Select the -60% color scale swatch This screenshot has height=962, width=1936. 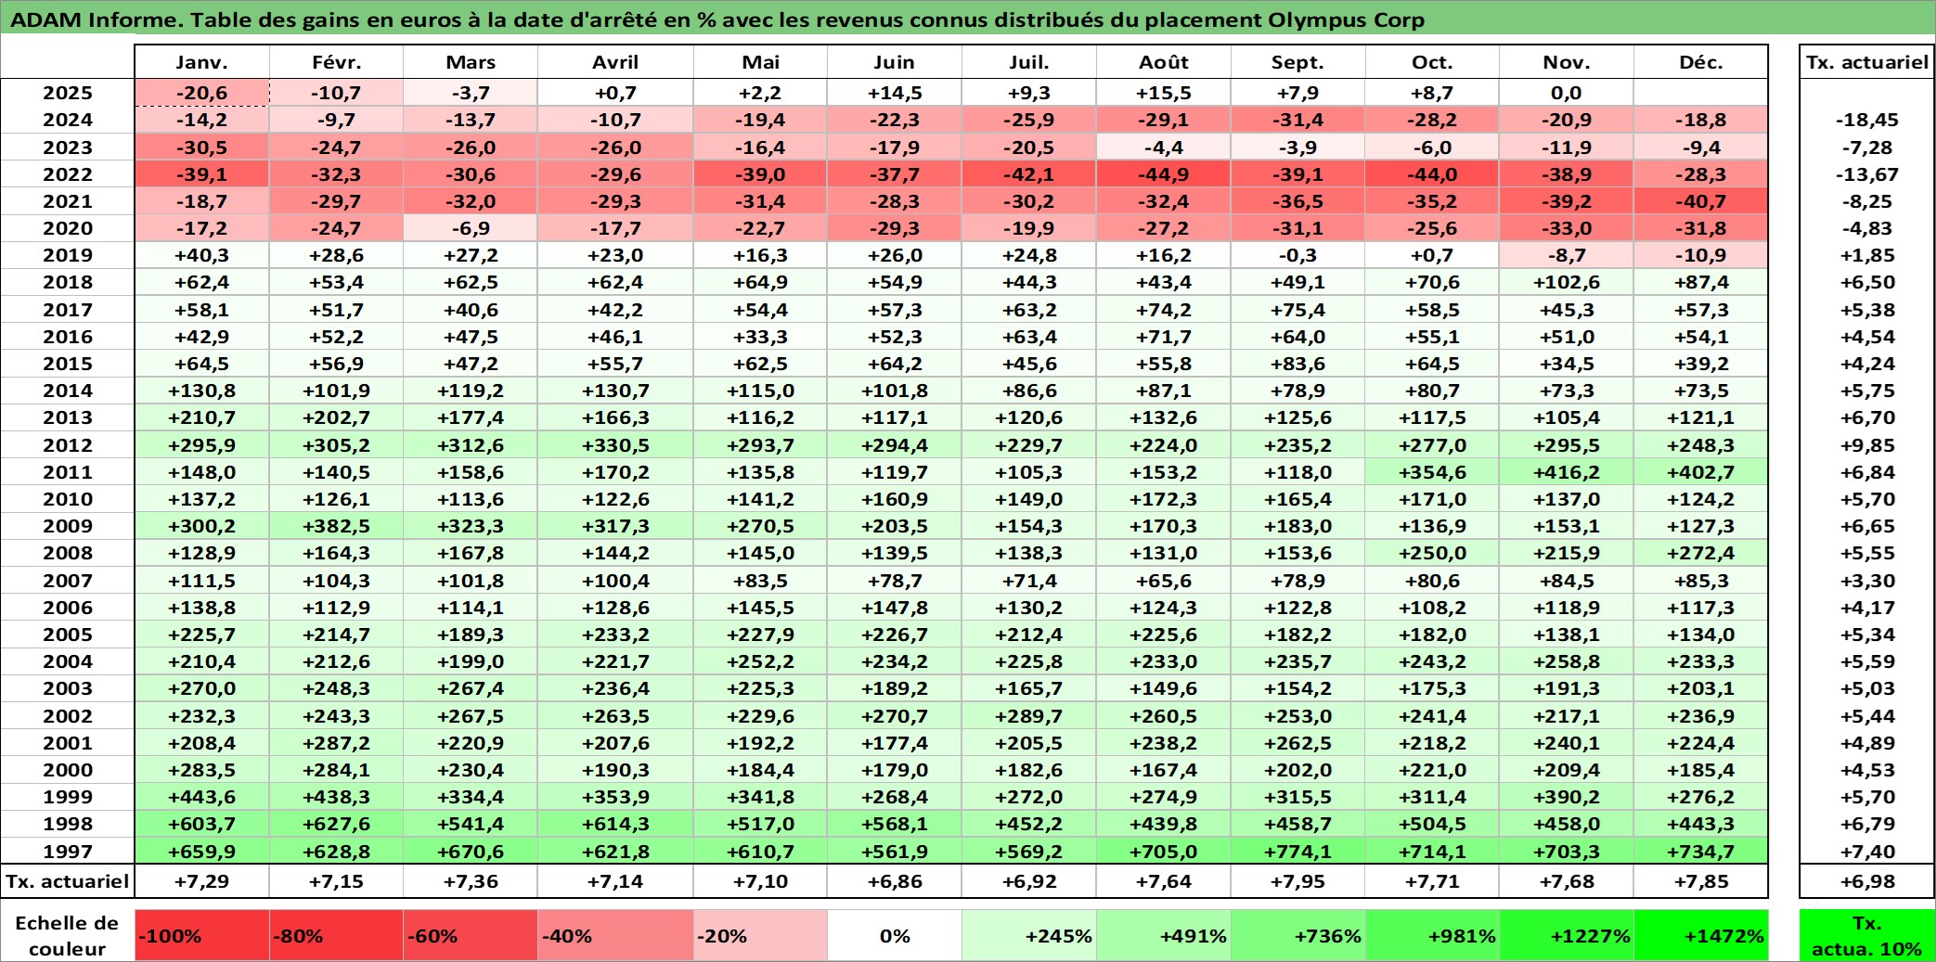pos(471,935)
